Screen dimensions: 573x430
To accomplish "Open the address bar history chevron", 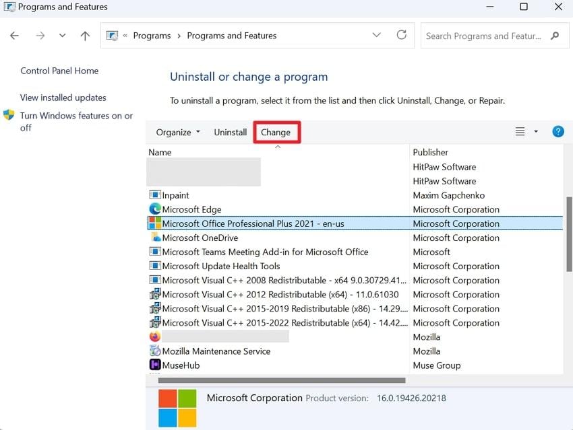I will pos(376,35).
